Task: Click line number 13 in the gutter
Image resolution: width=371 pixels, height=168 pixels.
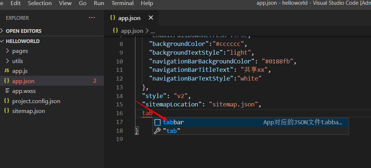Action: tap(120, 87)
